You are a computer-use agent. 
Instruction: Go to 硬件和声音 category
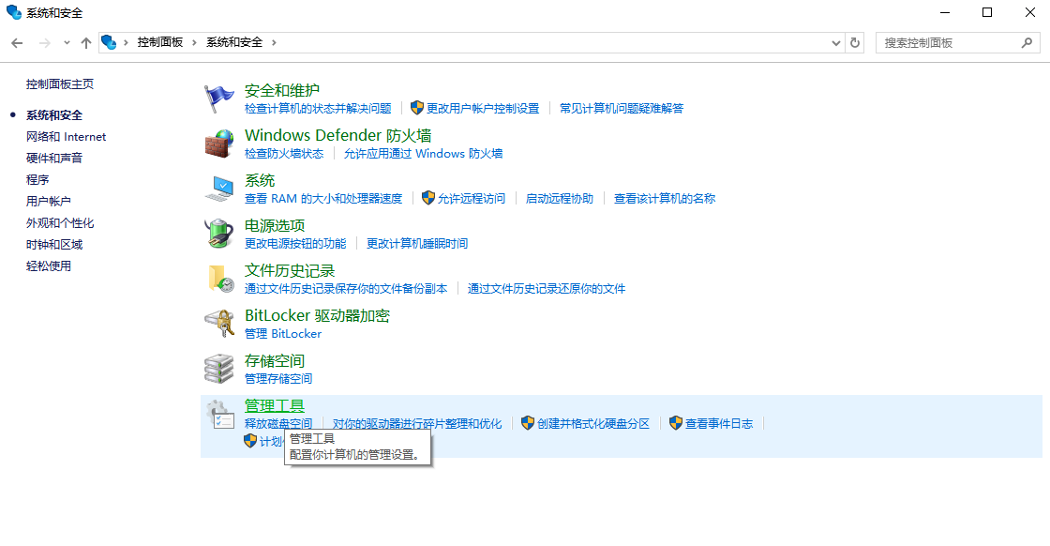click(x=54, y=159)
